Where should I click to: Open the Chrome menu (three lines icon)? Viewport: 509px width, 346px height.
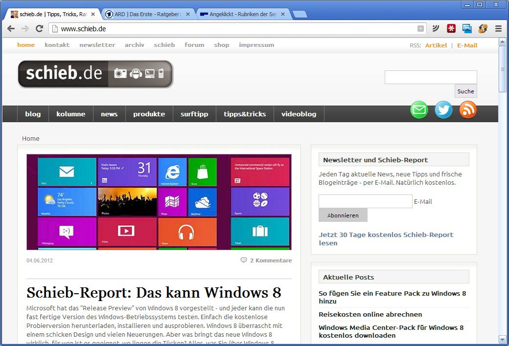[x=498, y=28]
